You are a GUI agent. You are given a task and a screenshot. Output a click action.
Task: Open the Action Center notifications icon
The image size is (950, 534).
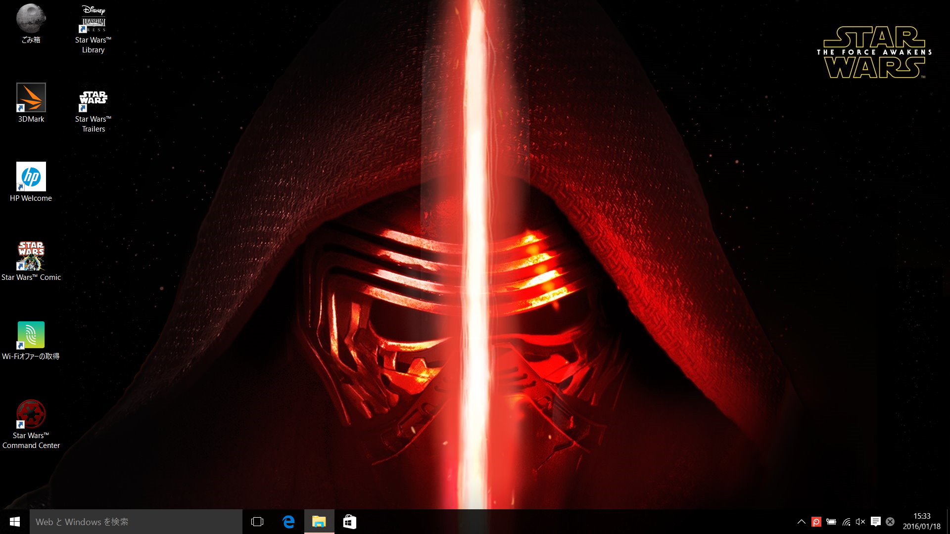[x=875, y=522]
